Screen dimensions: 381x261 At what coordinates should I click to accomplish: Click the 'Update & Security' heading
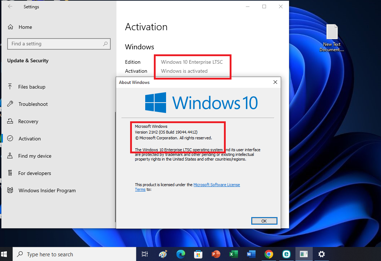pyautogui.click(x=28, y=60)
